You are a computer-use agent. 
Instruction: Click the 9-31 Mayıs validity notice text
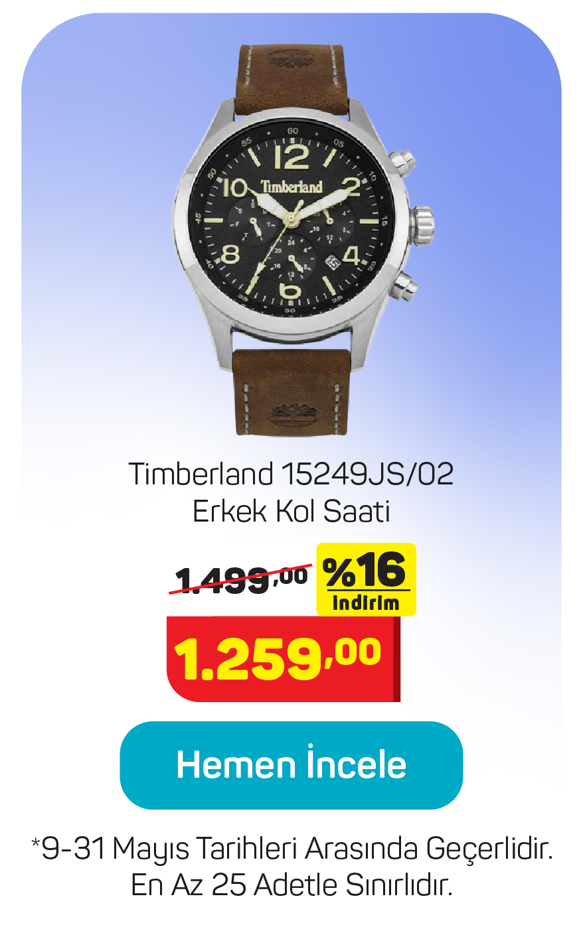pos(291,849)
